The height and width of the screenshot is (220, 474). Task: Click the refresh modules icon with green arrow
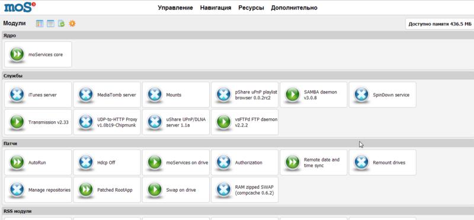click(62, 24)
